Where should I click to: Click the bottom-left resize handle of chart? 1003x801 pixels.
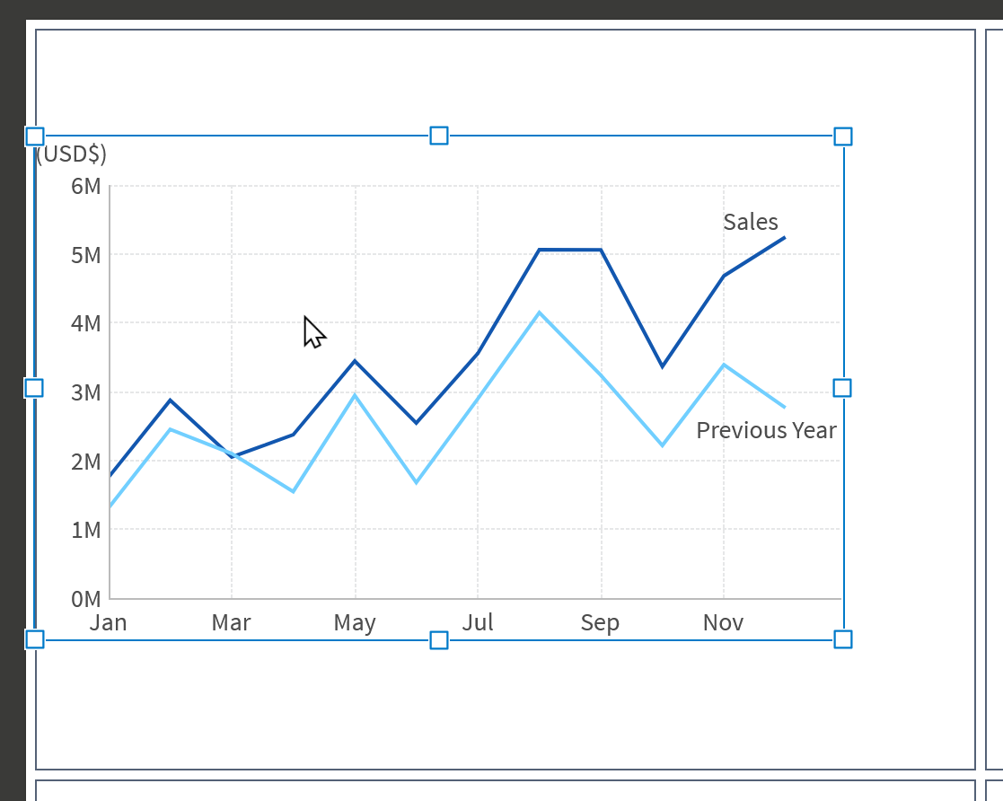coord(34,639)
